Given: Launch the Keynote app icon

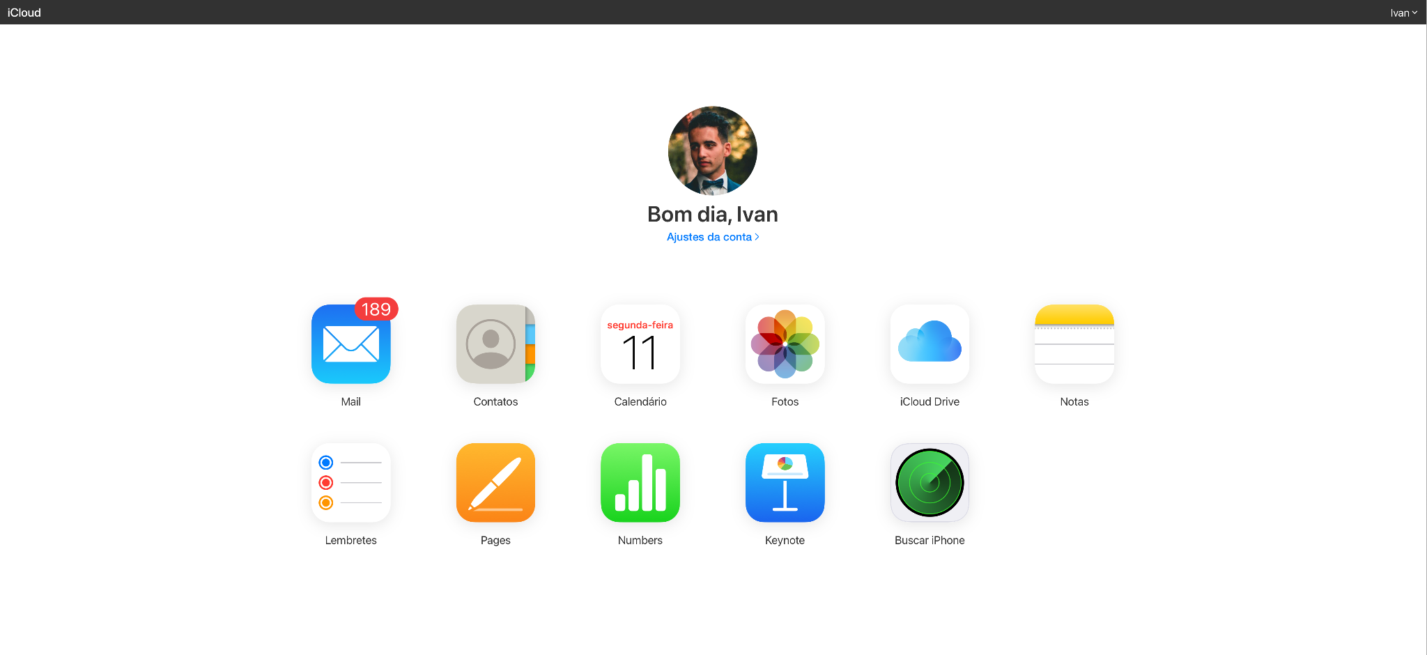Looking at the screenshot, I should tap(785, 483).
